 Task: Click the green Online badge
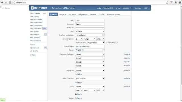click(3, 100)
